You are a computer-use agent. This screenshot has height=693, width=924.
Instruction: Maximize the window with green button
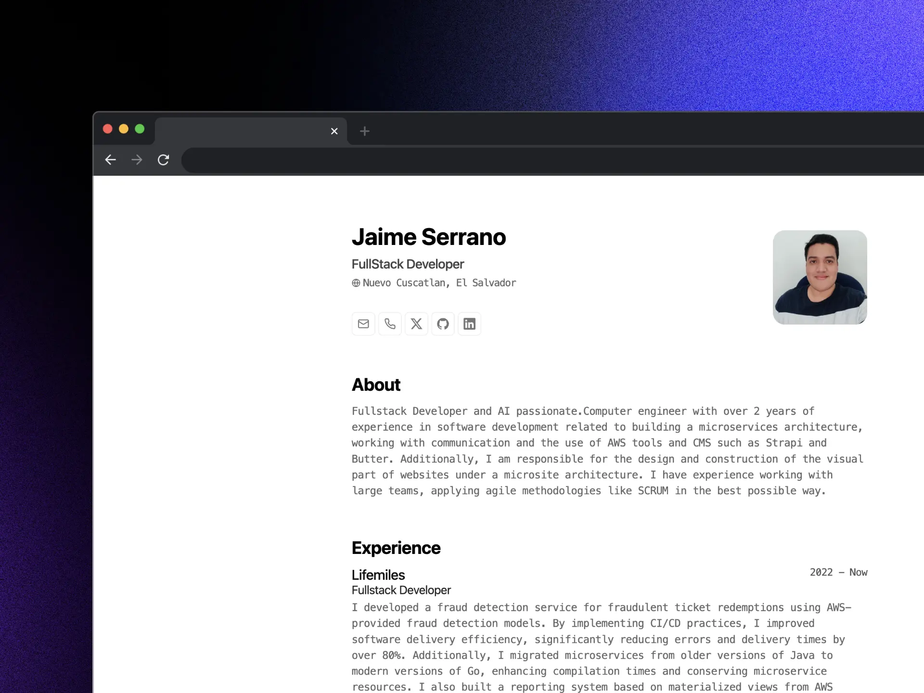(x=140, y=129)
